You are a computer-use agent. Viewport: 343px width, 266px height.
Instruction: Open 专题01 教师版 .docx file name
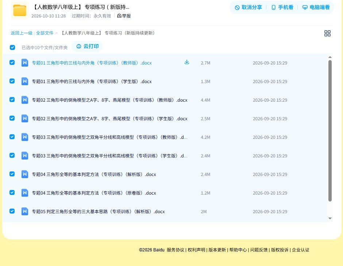pos(92,63)
